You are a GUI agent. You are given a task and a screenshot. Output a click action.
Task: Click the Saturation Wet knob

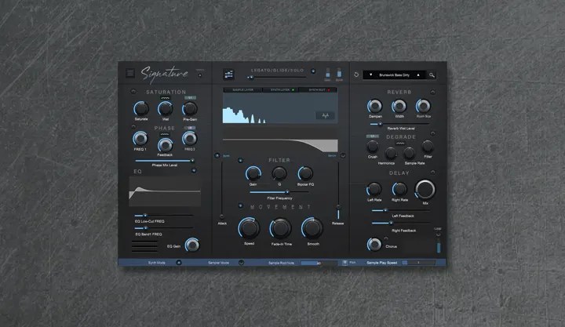coord(165,108)
